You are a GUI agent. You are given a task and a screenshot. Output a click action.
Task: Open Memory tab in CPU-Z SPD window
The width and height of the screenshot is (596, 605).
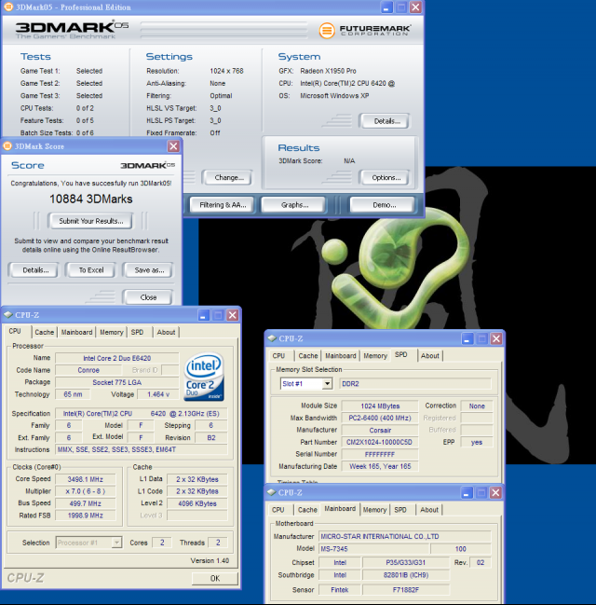tap(375, 356)
